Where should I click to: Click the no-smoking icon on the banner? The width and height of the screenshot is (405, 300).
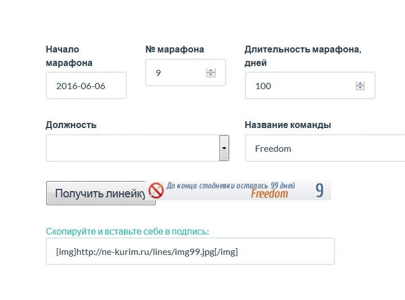pyautogui.click(x=156, y=190)
